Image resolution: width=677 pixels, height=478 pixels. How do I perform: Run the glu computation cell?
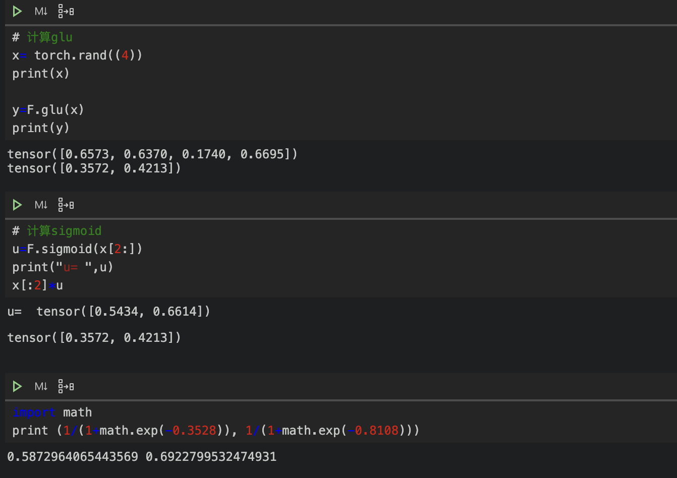coord(17,11)
